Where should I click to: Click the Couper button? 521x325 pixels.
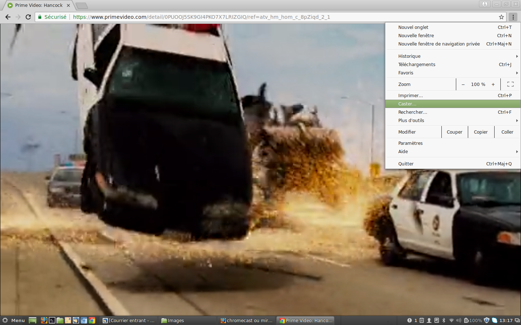click(454, 132)
